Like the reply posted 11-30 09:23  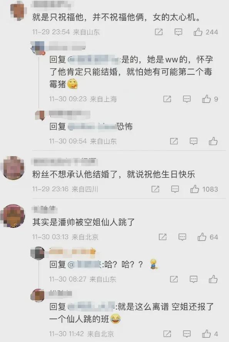(x=206, y=99)
